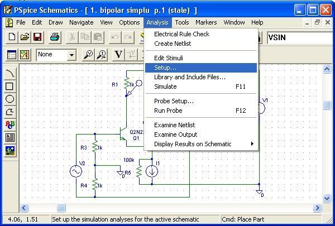The image size is (335, 226).
Task: Click the Cut scissors icon
Action: click(72, 37)
